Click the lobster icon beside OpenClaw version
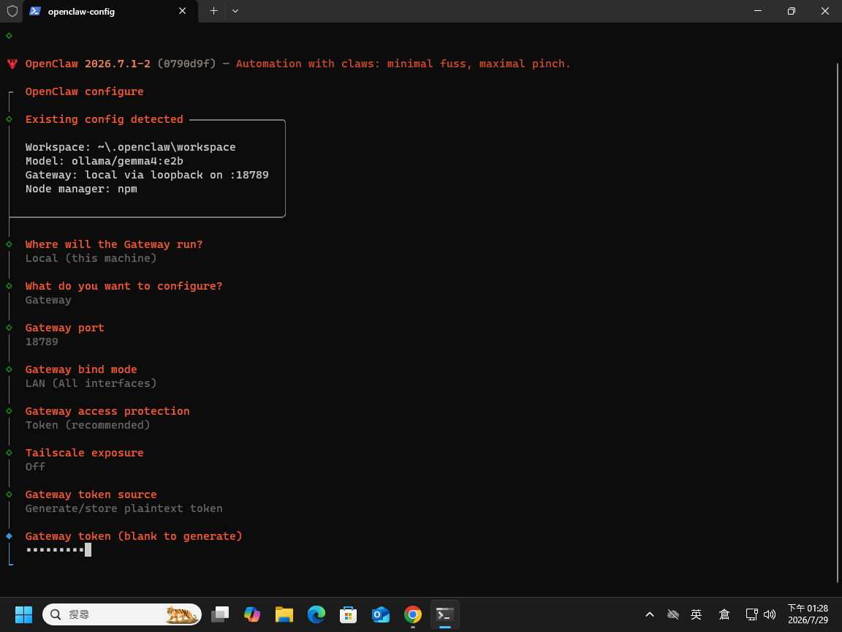842x632 pixels. click(12, 64)
